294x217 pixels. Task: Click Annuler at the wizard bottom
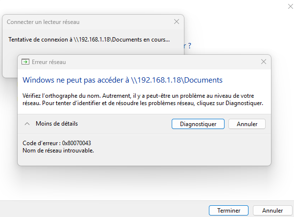[x=272, y=211]
